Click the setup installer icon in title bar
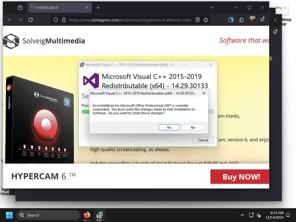The height and width of the screenshot is (222, 296). pyautogui.click(x=82, y=64)
